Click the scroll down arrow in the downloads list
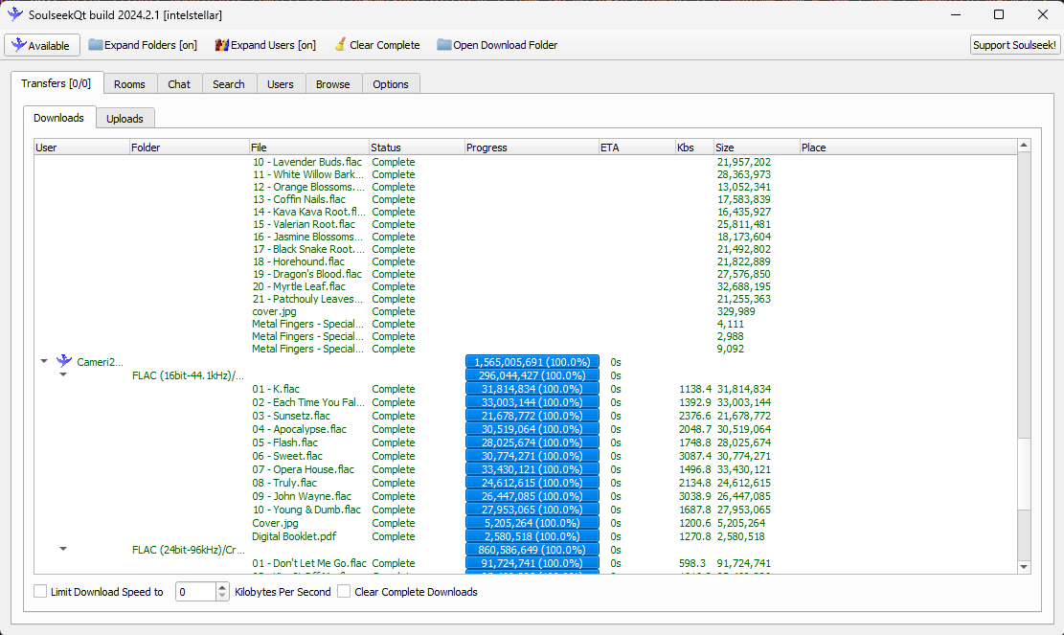This screenshot has width=1064, height=635. click(x=1024, y=567)
